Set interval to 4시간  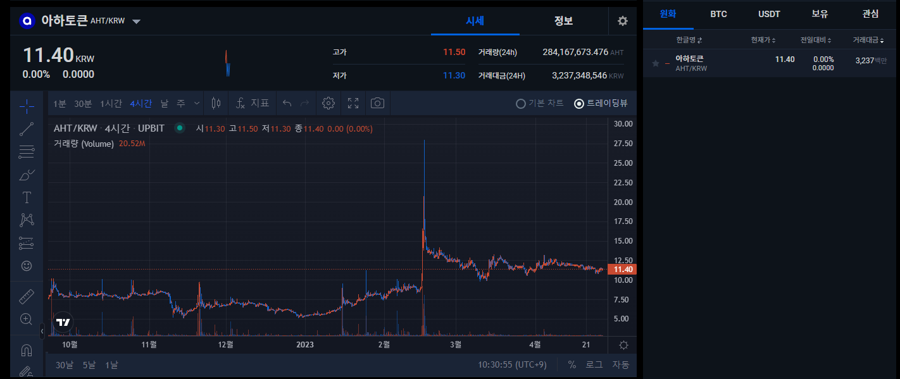141,103
